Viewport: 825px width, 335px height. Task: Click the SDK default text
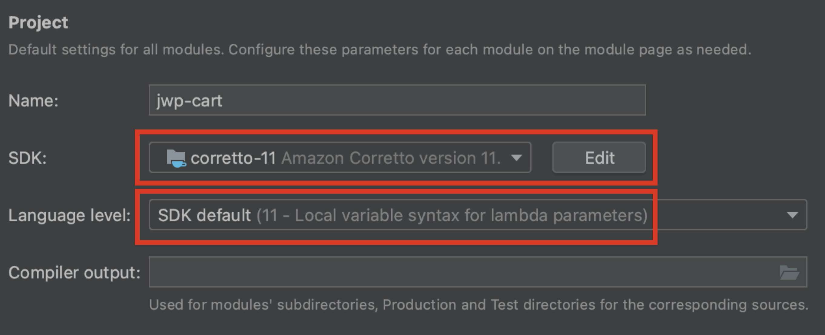[x=204, y=215]
